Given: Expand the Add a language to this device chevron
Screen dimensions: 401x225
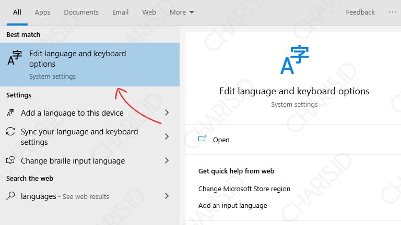Looking at the screenshot, I should click(x=167, y=113).
